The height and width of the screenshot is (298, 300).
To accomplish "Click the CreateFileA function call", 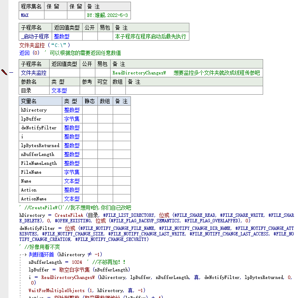I will click(x=69, y=215).
